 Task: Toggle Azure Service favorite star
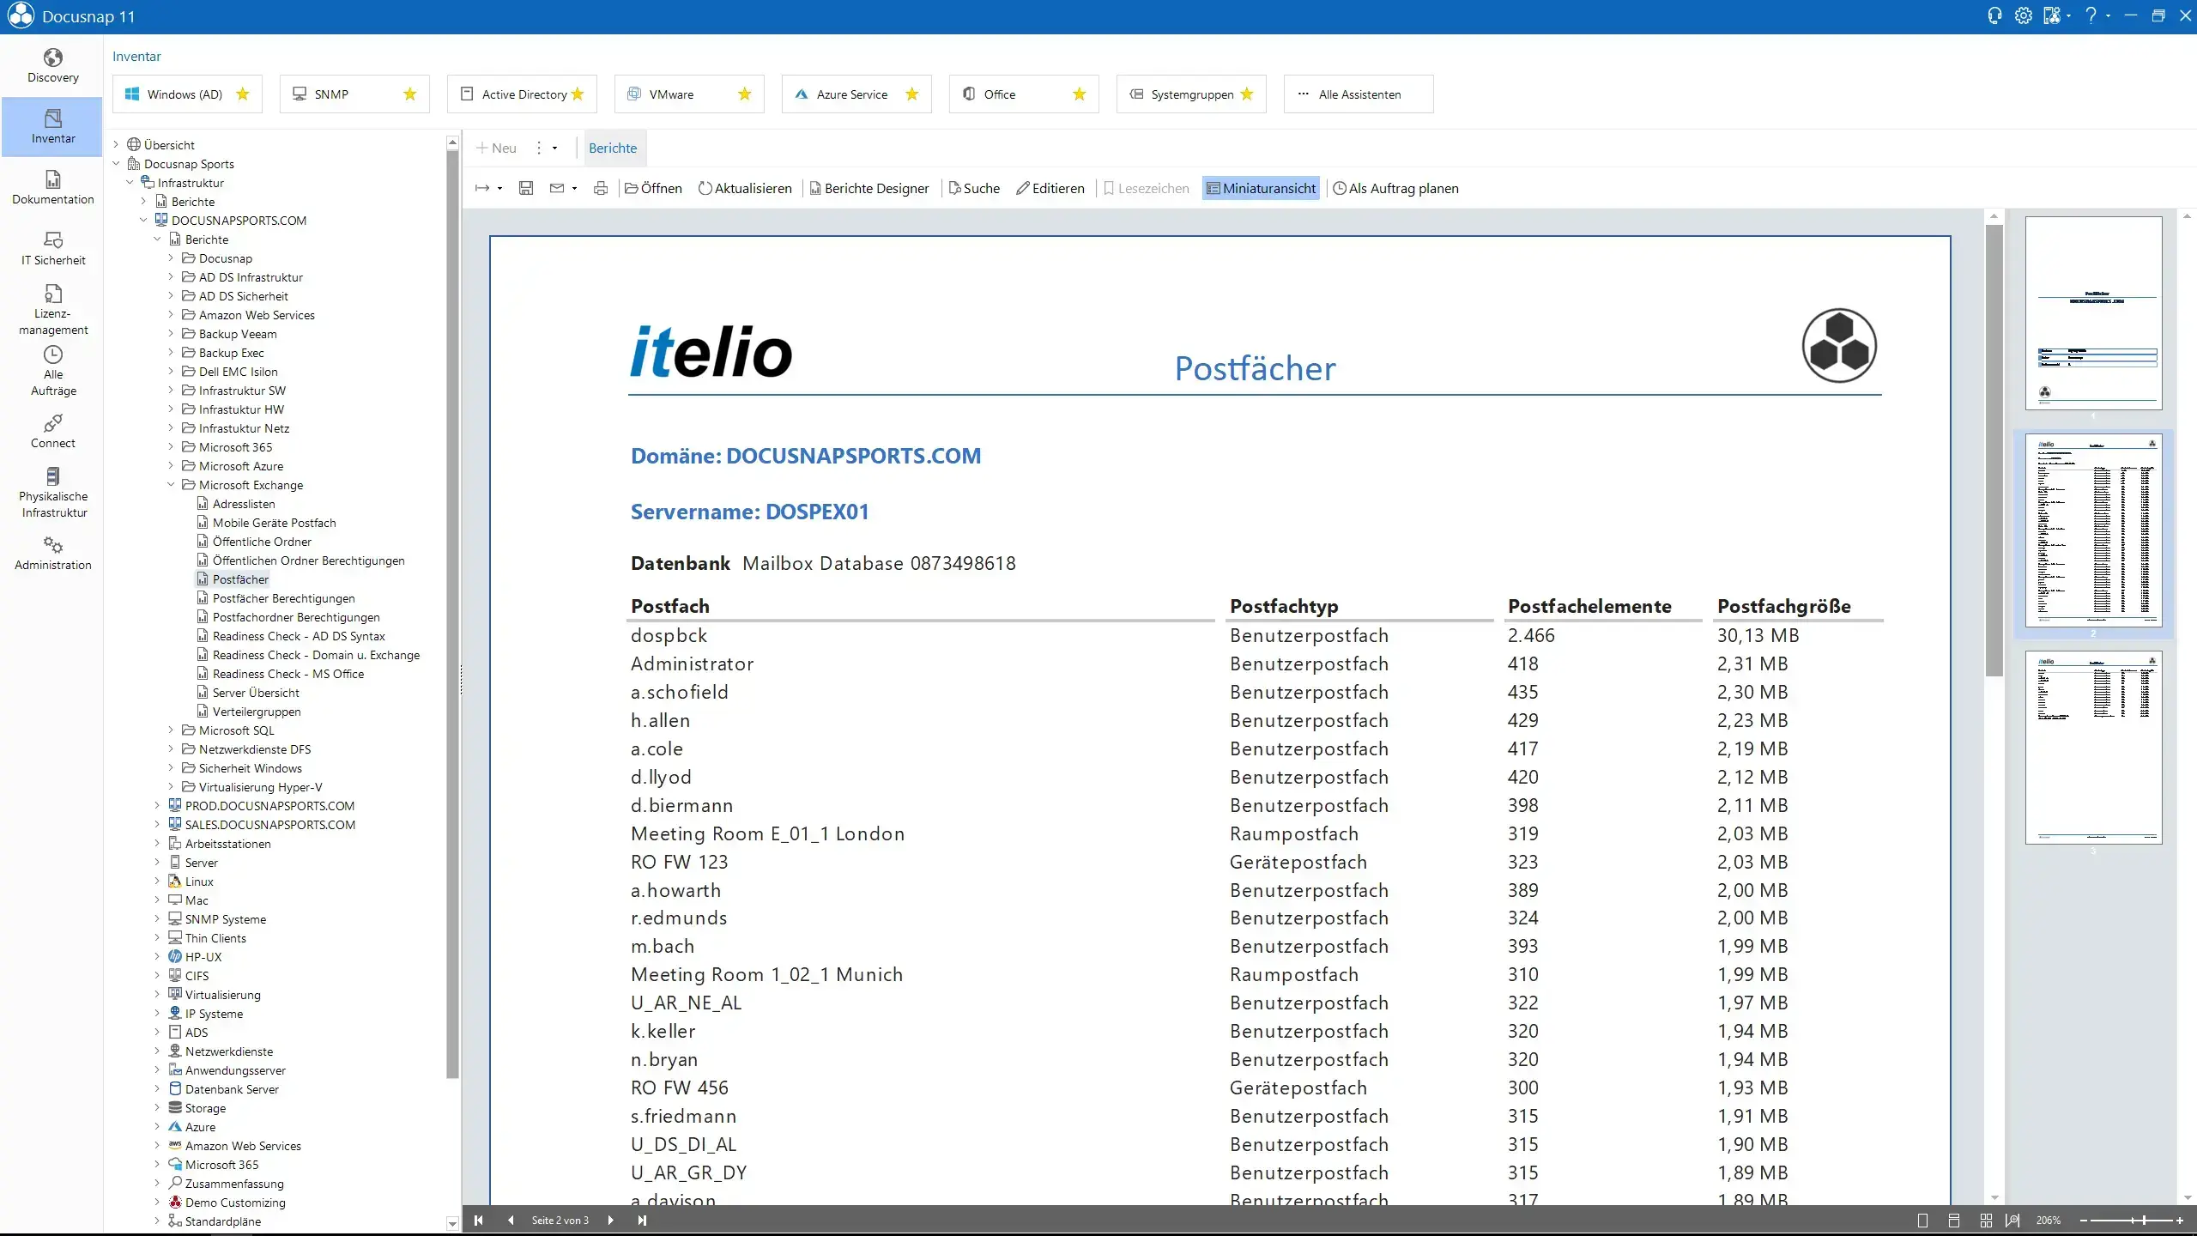pos(912,94)
